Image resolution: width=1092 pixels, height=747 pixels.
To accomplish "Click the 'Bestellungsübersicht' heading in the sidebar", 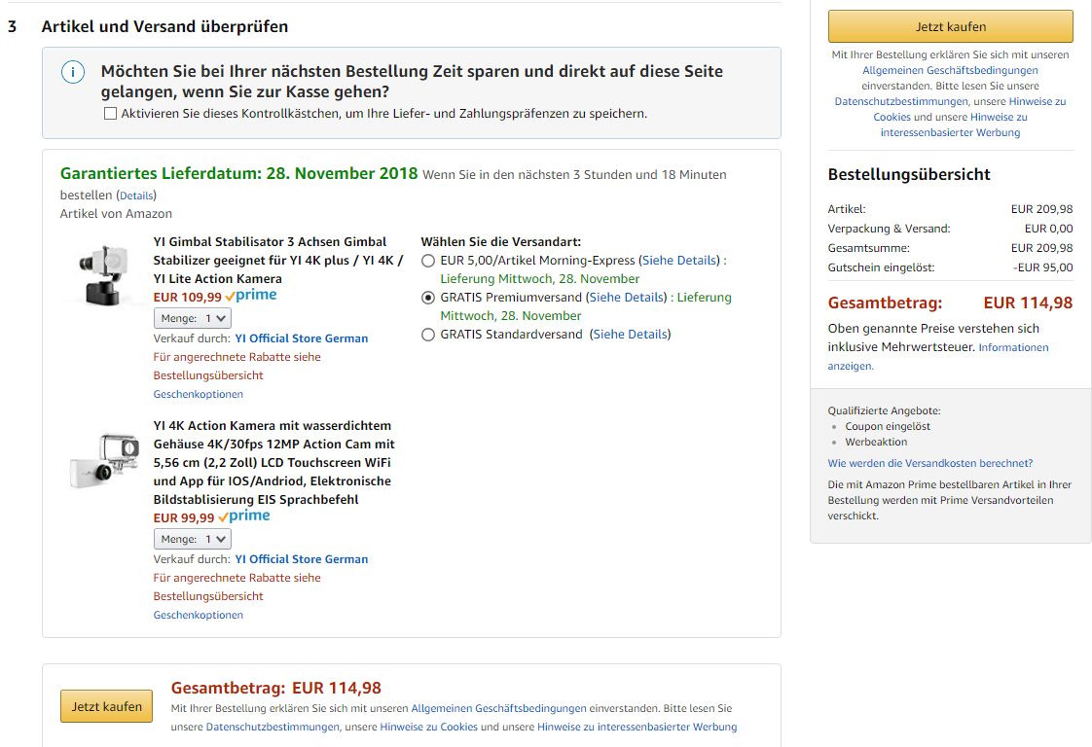I will click(909, 174).
